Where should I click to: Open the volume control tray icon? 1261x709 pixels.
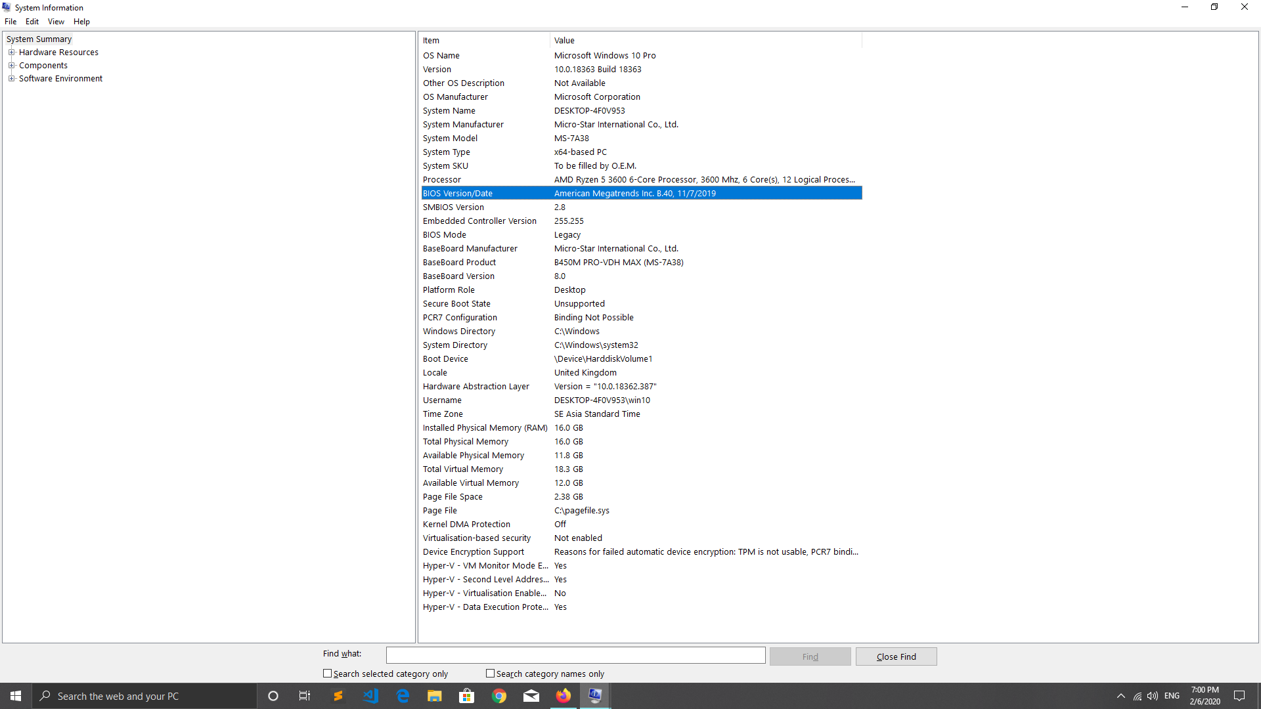[1153, 696]
